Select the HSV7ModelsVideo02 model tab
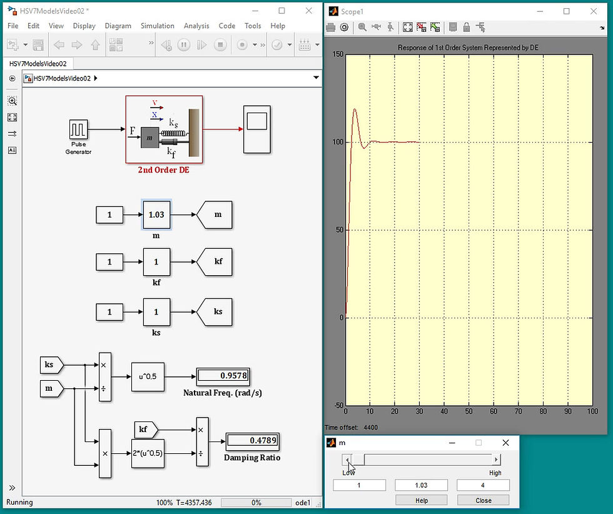Image resolution: width=613 pixels, height=514 pixels. pyautogui.click(x=38, y=64)
